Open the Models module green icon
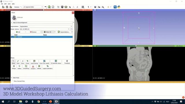Viewport: 185px width, 104px height. (66, 7)
